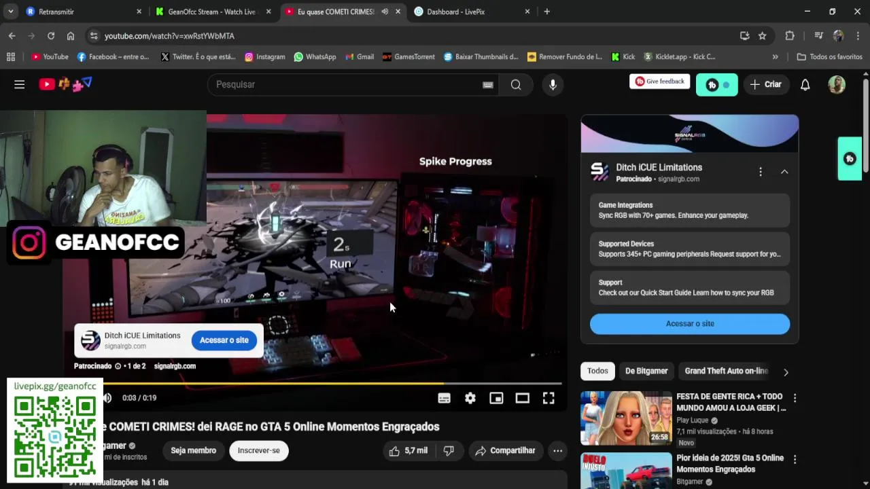870x489 pixels.
Task: Click Seja membro button
Action: [x=193, y=450]
